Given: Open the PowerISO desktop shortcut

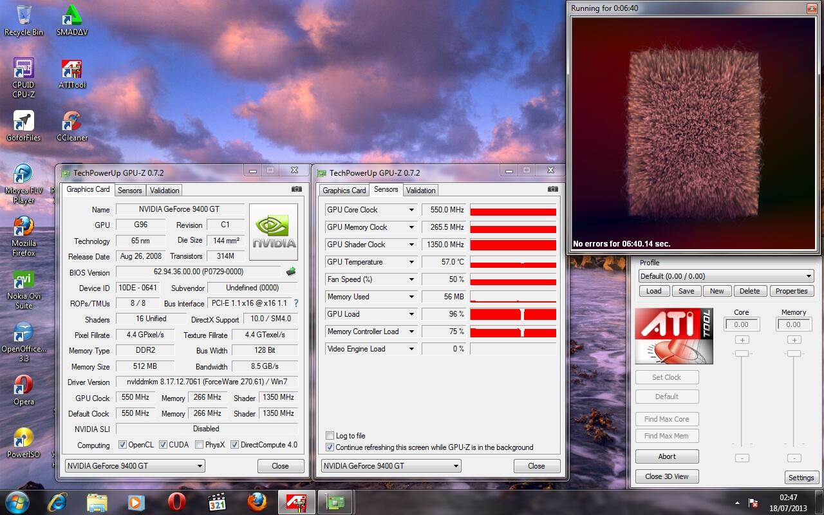Looking at the screenshot, I should [x=24, y=442].
